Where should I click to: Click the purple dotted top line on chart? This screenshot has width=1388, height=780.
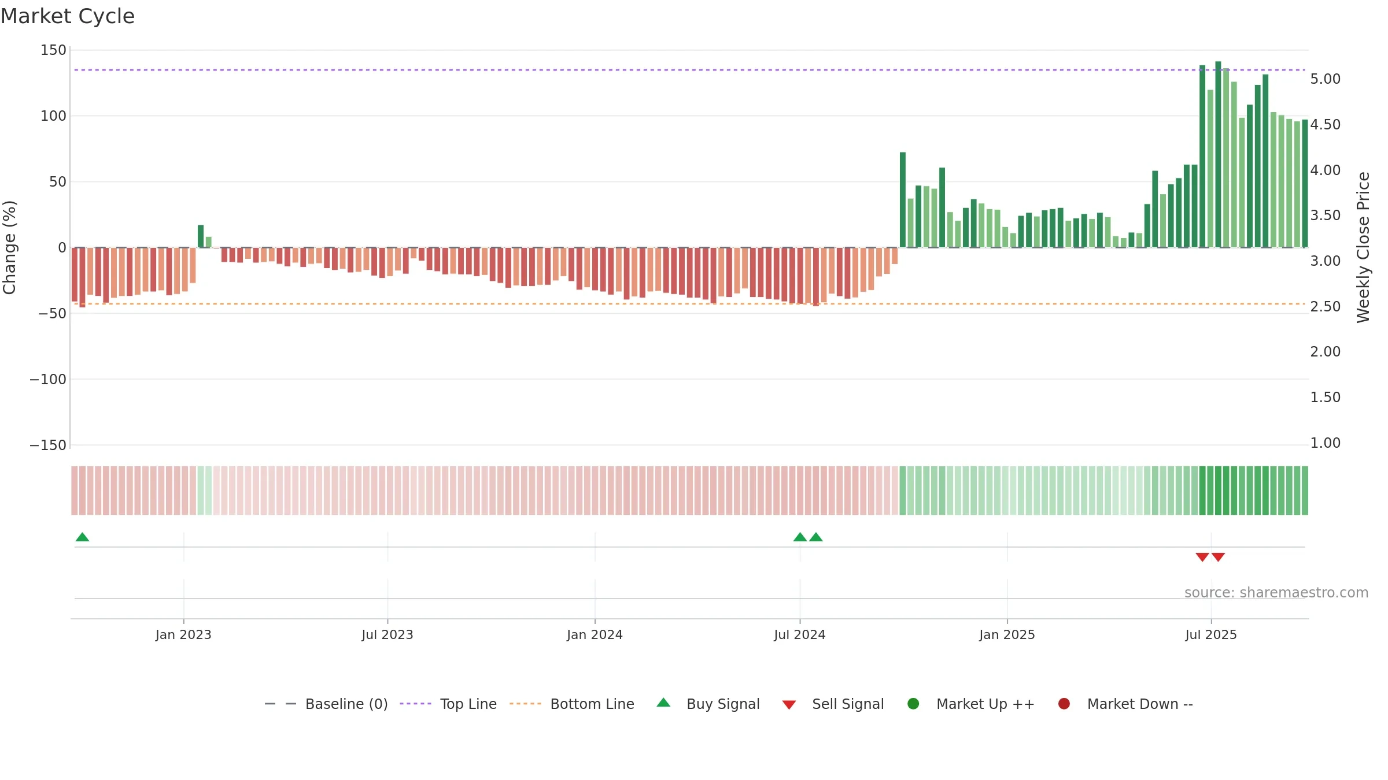coord(689,70)
